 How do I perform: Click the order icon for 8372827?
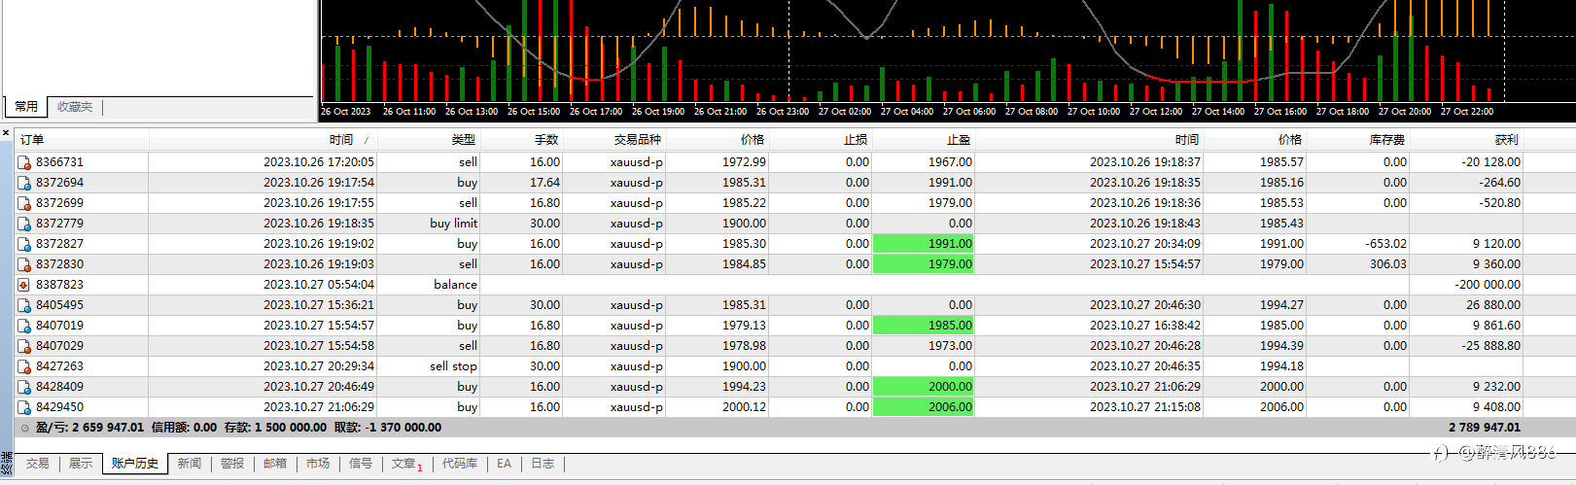[x=24, y=244]
